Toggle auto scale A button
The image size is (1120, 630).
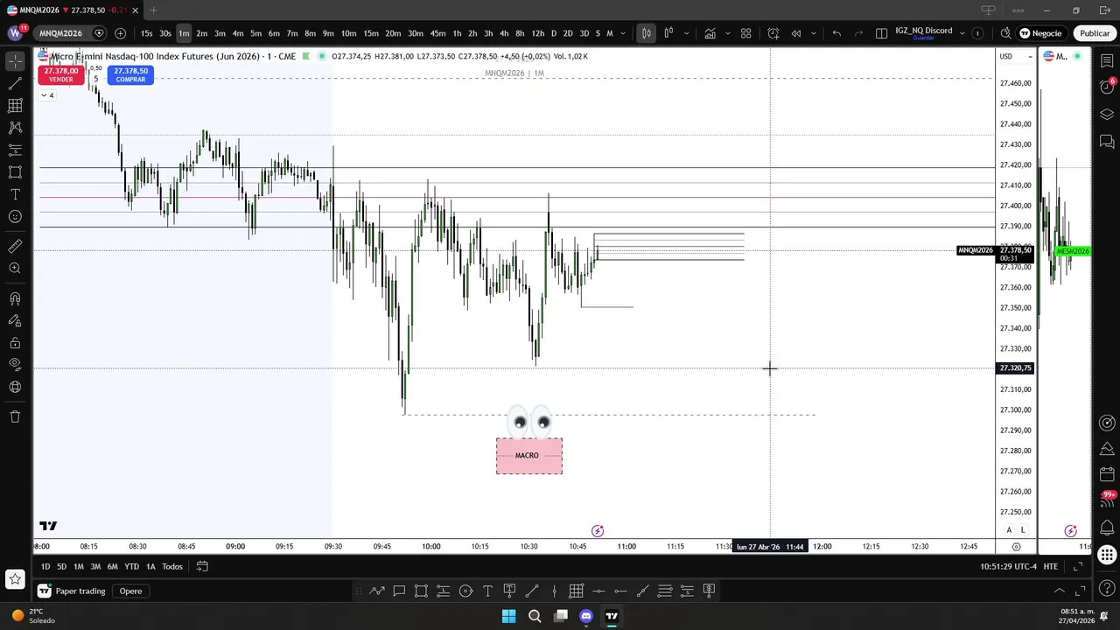(1009, 530)
